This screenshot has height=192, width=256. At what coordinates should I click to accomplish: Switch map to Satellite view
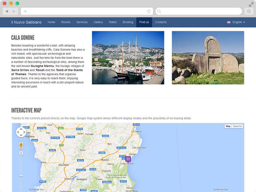(x=237, y=126)
